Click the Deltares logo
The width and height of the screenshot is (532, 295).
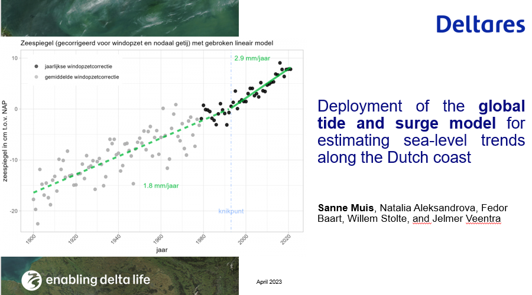tap(481, 24)
